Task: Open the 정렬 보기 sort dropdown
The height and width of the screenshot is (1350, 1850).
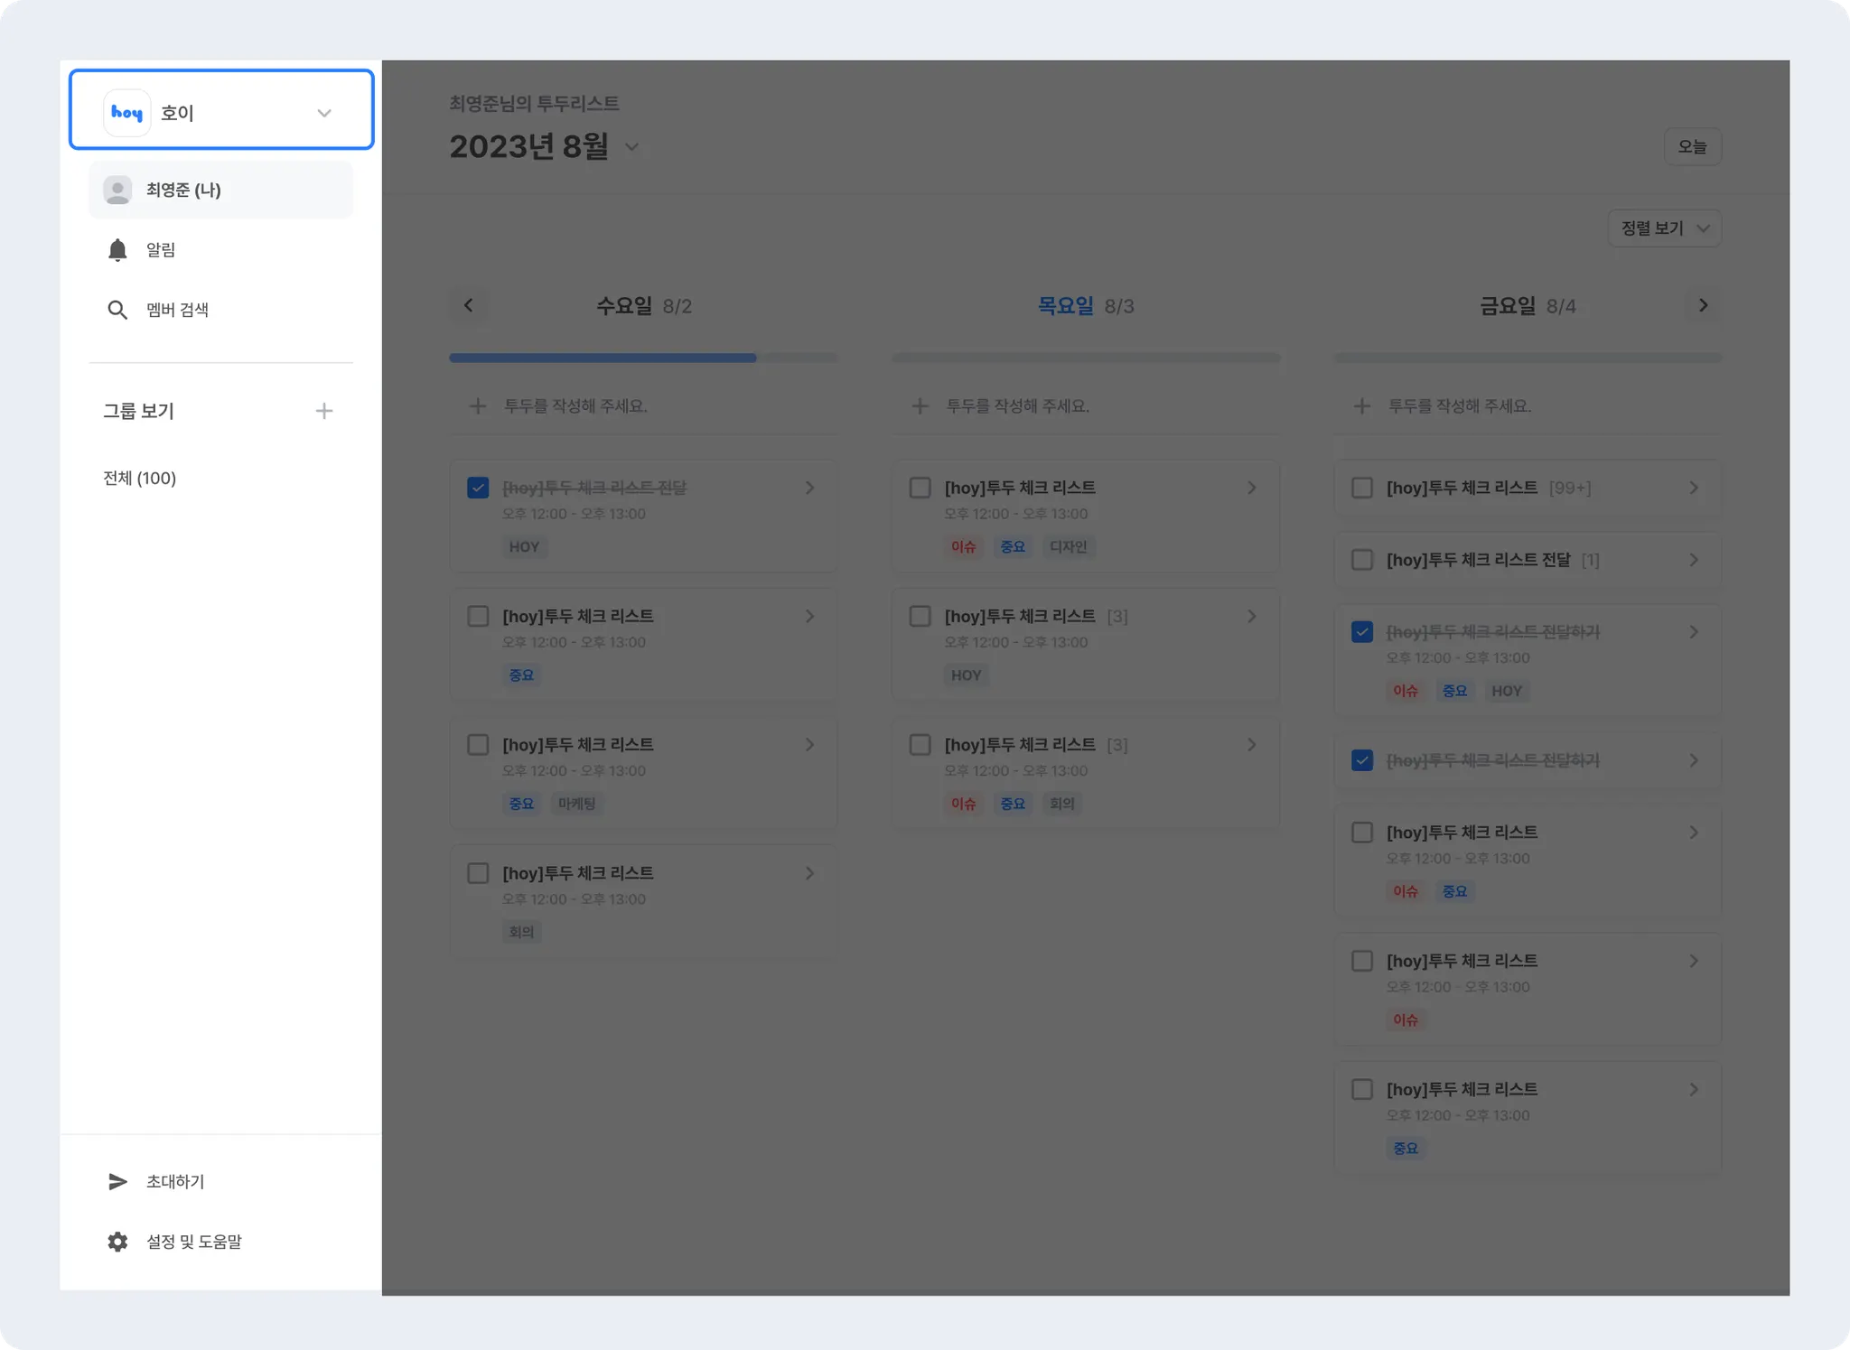Action: (x=1664, y=228)
